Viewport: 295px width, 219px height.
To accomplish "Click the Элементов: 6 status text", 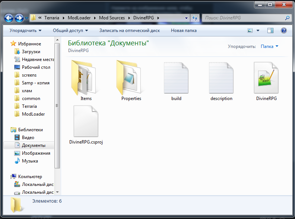I will [x=47, y=201].
